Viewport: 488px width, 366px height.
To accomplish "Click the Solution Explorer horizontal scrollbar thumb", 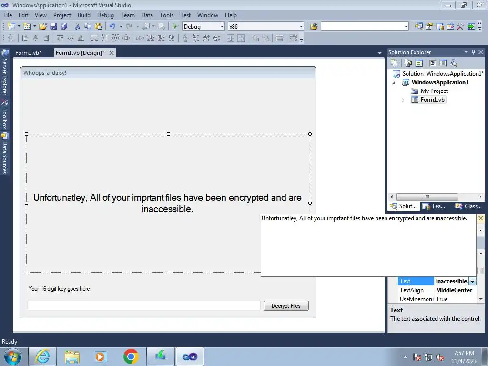I will coord(427,197).
